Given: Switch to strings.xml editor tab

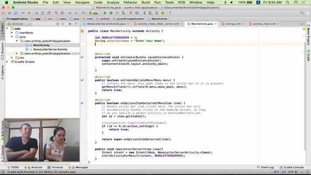Looking at the screenshot, I should 233,24.
